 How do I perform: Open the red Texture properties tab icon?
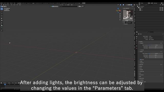pos(137,48)
